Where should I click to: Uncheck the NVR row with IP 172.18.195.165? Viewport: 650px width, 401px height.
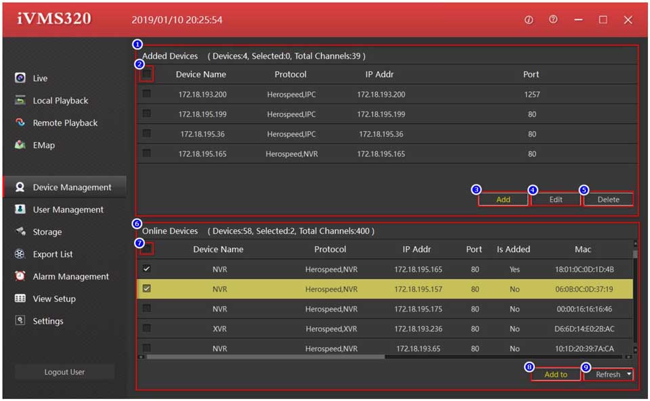pyautogui.click(x=146, y=269)
